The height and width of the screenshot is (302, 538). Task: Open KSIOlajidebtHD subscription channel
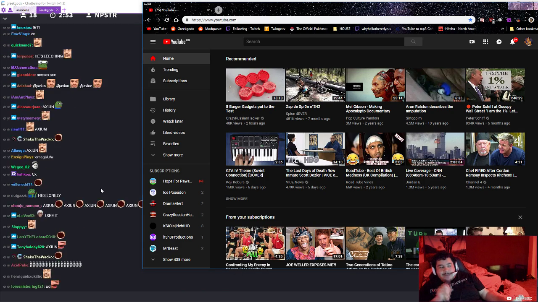coord(177,226)
